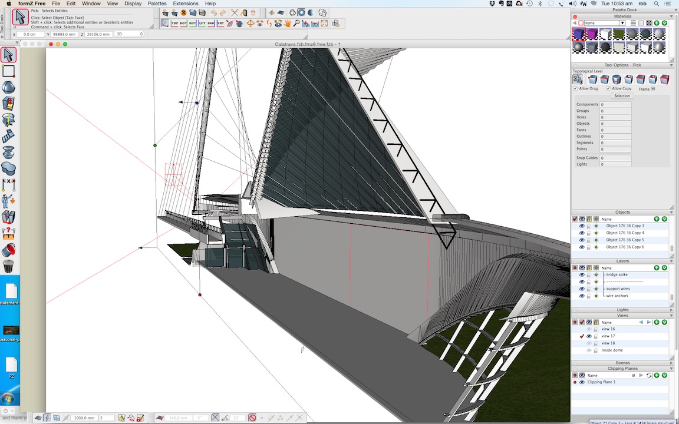Select the olive green material swatch

[x=619, y=34]
